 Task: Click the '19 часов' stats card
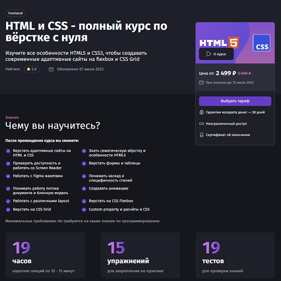(45, 255)
